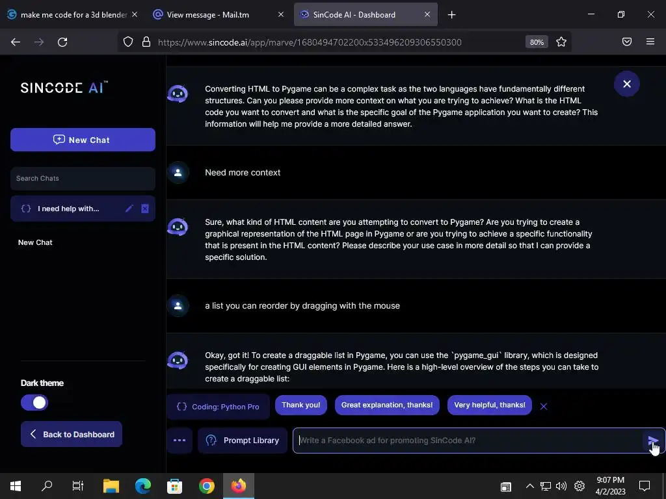Reset the 80% zoom level badge

click(x=537, y=42)
